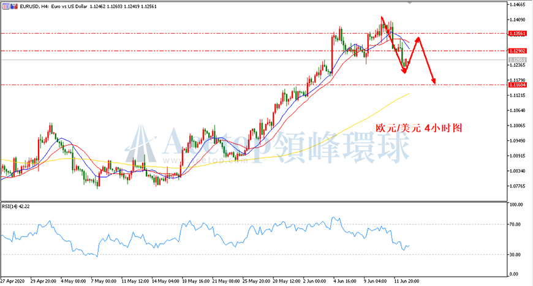Click the depth of market icon
This screenshot has height=286, width=533.
14,6
